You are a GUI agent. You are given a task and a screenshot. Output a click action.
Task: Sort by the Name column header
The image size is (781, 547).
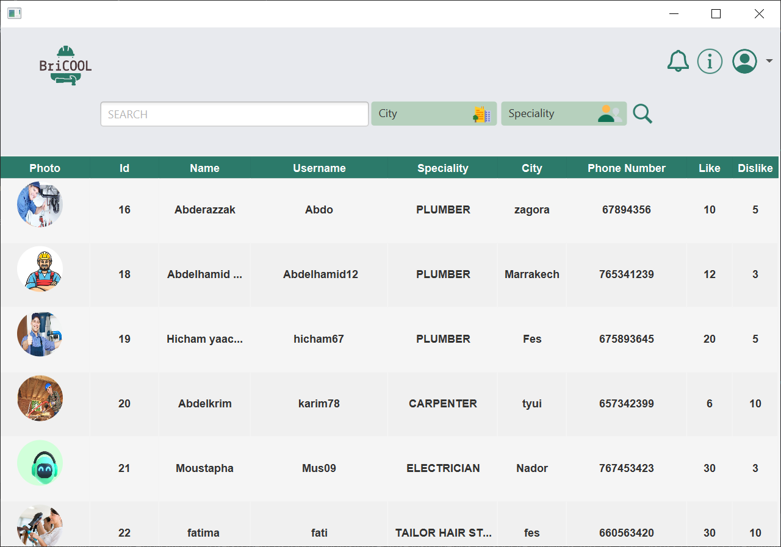click(x=204, y=168)
